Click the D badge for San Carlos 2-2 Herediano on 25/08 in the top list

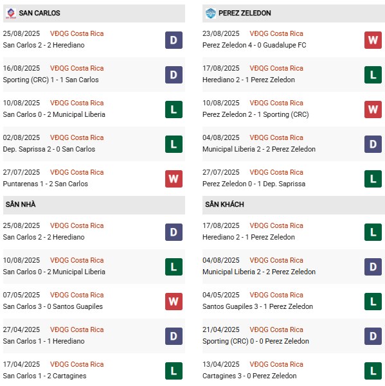point(174,40)
